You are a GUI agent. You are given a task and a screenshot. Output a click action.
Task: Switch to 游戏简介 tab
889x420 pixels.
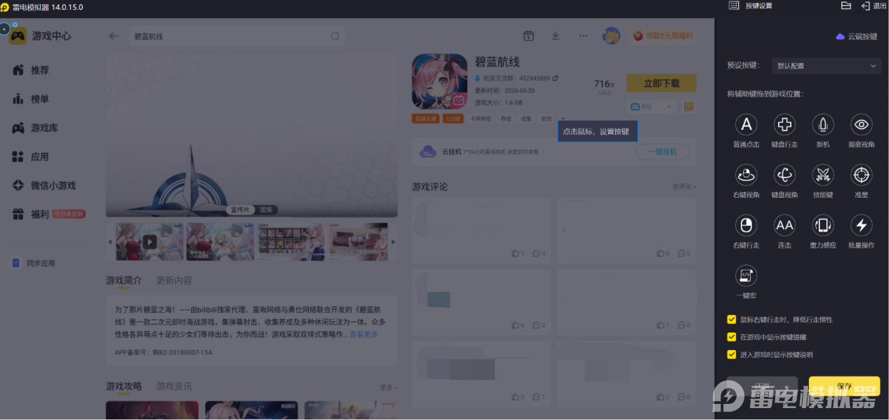pos(124,280)
